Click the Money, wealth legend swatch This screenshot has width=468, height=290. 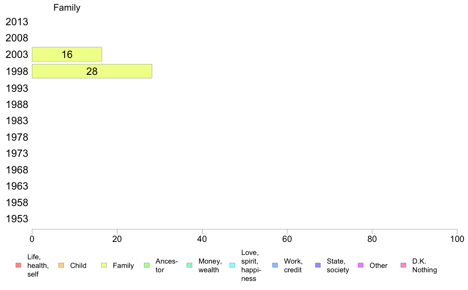pos(189,265)
